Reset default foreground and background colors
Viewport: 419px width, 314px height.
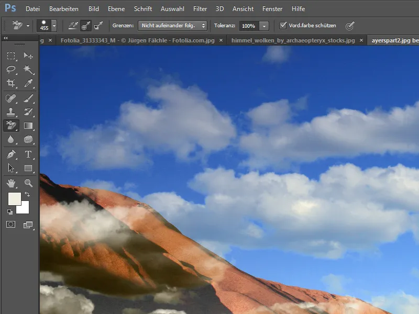coord(10,212)
